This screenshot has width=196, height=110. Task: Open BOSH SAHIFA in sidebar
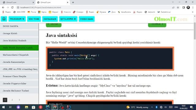click(x=19, y=26)
